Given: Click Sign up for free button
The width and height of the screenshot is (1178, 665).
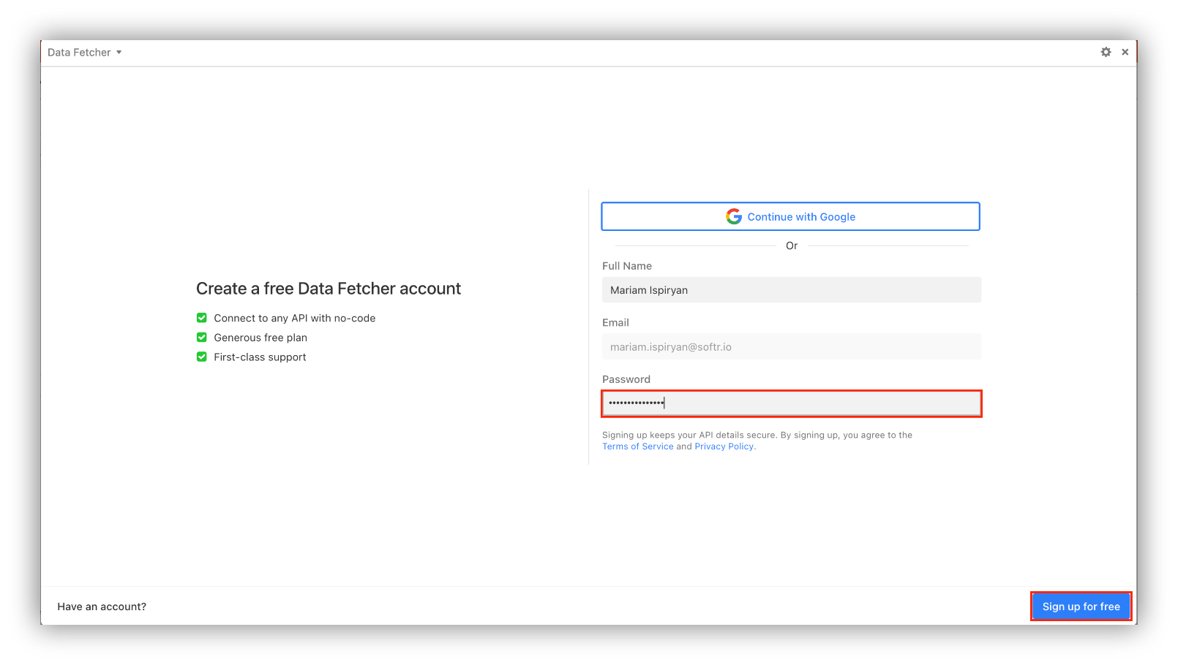Looking at the screenshot, I should tap(1081, 607).
